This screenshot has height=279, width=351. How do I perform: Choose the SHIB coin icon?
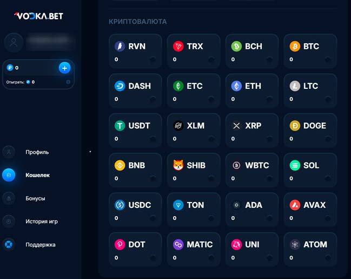178,165
